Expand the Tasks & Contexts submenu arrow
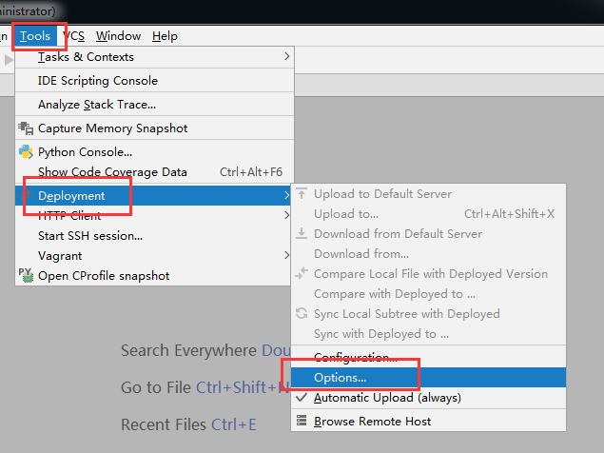Image resolution: width=604 pixels, height=453 pixels. tap(286, 57)
